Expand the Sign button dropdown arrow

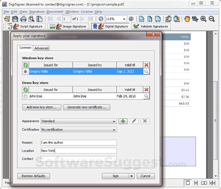point(131,176)
